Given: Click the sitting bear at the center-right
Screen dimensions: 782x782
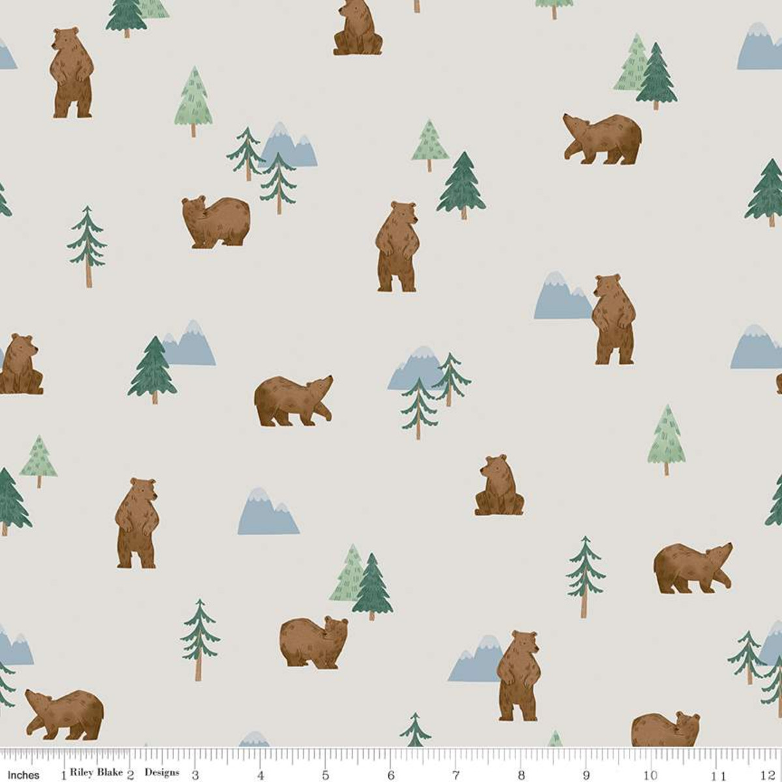Looking at the screenshot, I should coord(499,482).
